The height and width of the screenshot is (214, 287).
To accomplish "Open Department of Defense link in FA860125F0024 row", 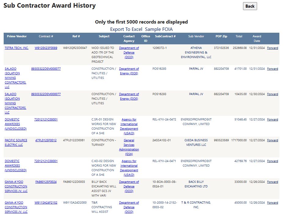I will pyautogui.click(x=129, y=186).
